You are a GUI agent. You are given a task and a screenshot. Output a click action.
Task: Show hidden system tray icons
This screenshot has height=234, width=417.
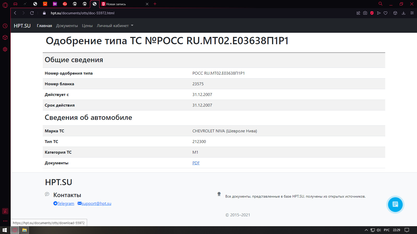tap(366, 230)
